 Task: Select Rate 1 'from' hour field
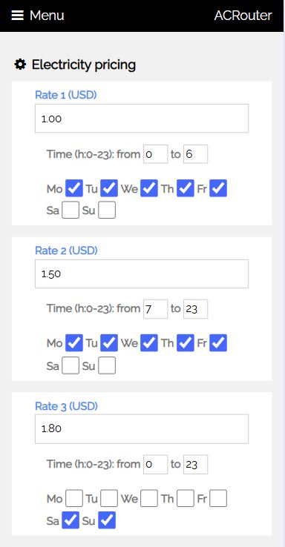(x=155, y=154)
